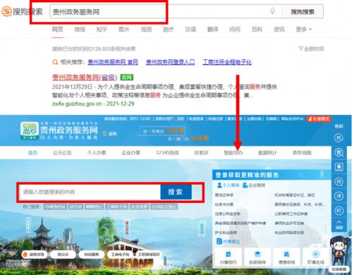Open the 省级 region switcher
Image resolution: width=352 pixels, height=275 pixels.
click(110, 134)
